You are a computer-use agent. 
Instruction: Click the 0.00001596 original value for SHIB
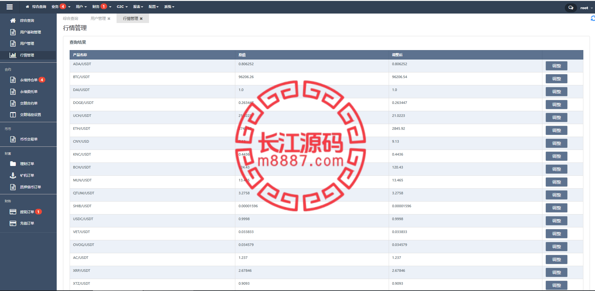[248, 206]
